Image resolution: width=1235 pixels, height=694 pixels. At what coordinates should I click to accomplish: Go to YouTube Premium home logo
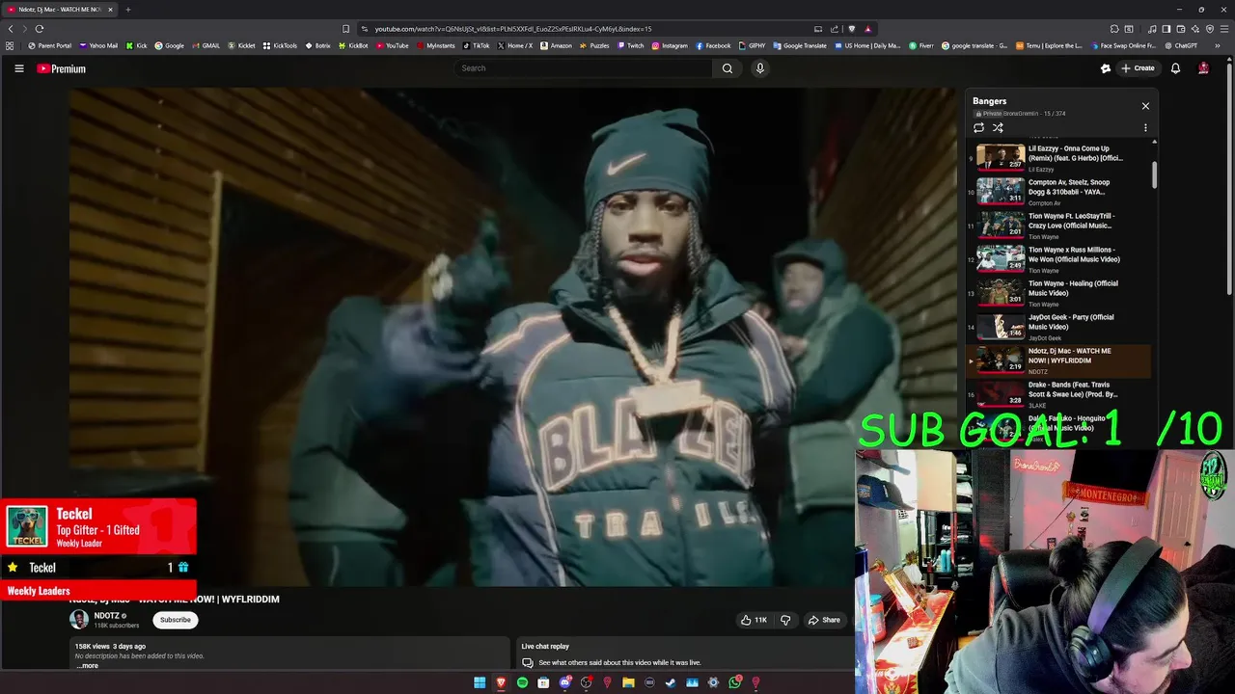(x=62, y=68)
